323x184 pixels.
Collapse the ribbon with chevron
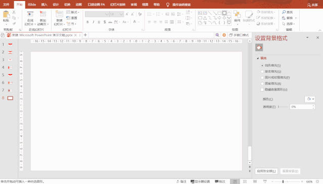pos(320,30)
